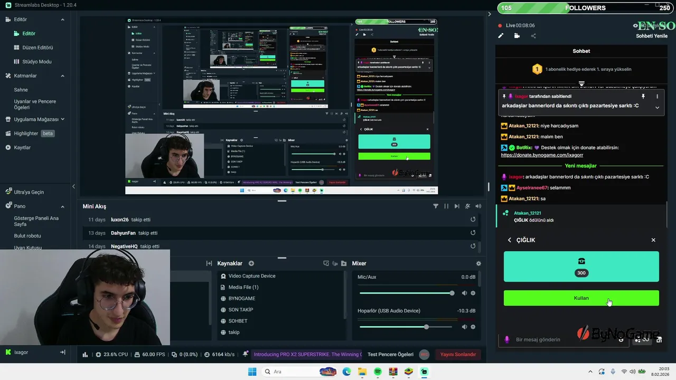Open Düzen Editörü in the sidebar
This screenshot has width=676, height=380.
(x=34, y=47)
